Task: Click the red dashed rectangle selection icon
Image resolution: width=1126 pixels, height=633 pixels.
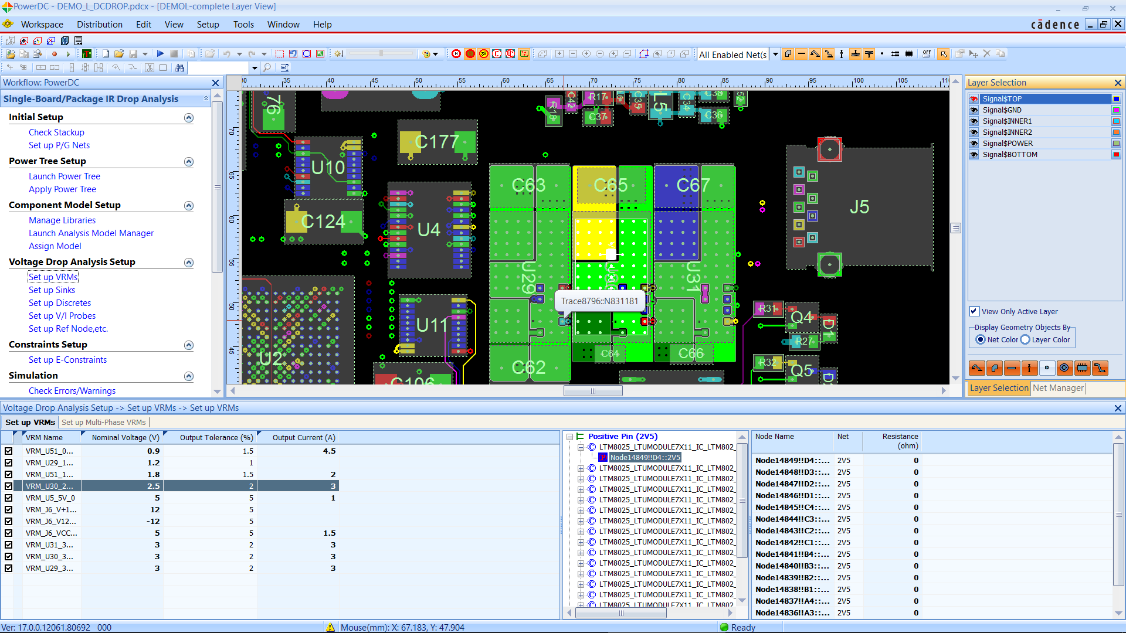Action: coord(280,53)
